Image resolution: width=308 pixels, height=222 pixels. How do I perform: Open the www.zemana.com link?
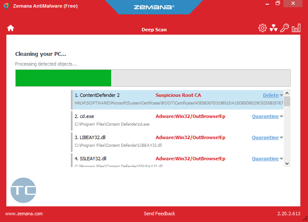(24, 214)
